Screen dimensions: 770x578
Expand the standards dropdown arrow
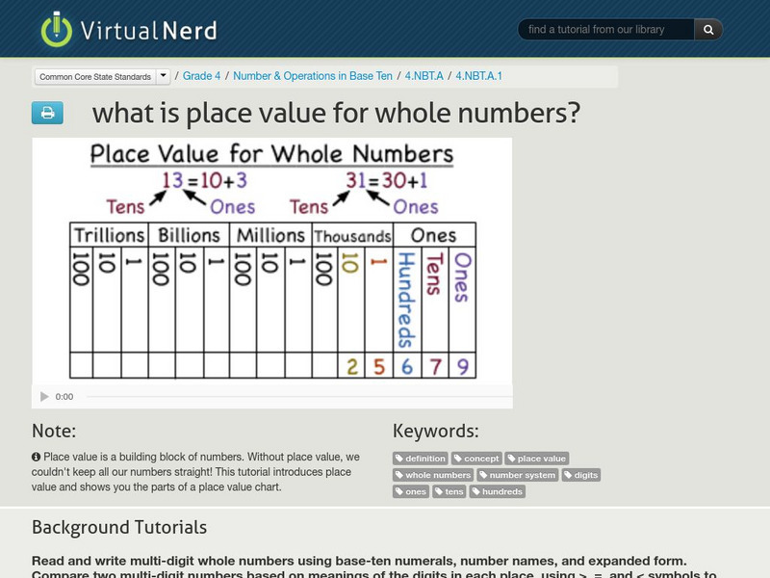click(x=164, y=75)
